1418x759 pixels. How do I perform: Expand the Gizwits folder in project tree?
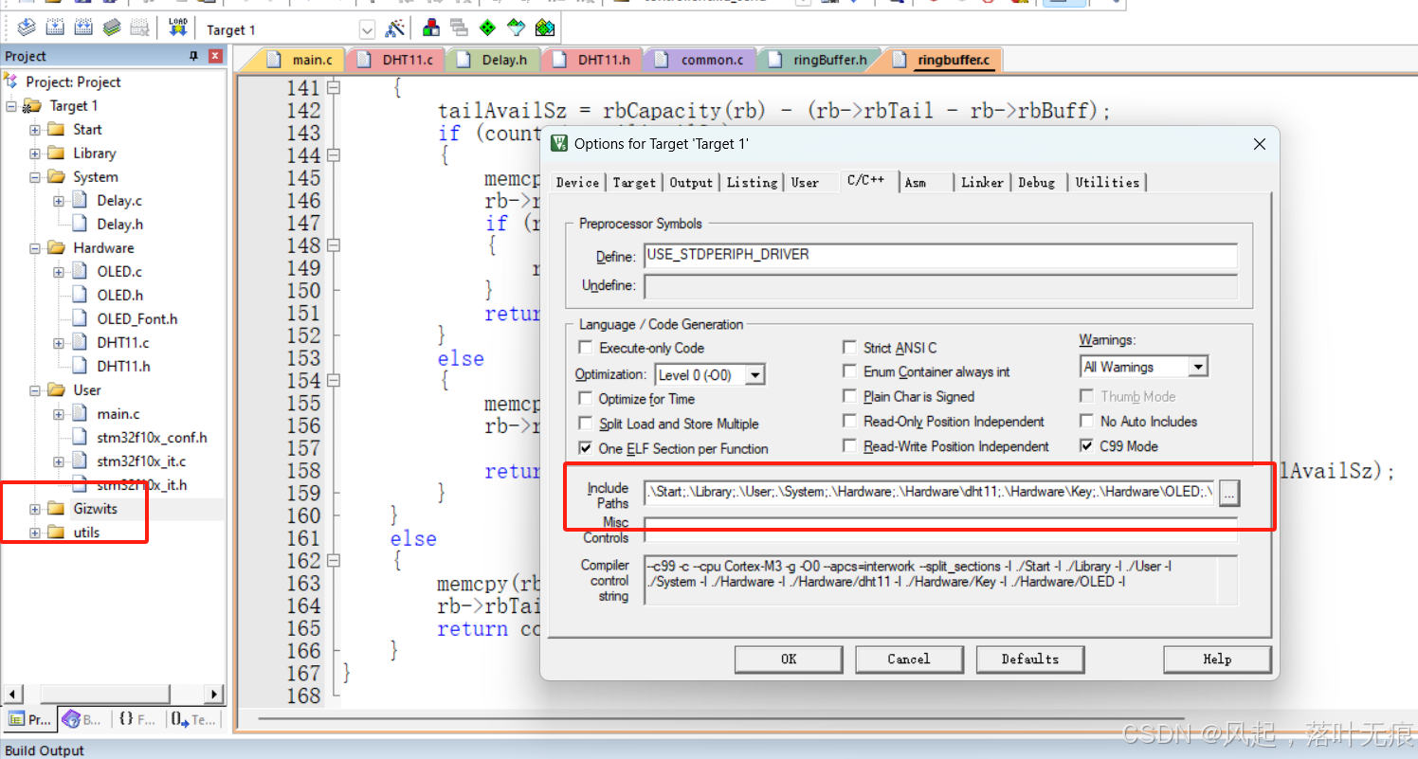coord(35,508)
